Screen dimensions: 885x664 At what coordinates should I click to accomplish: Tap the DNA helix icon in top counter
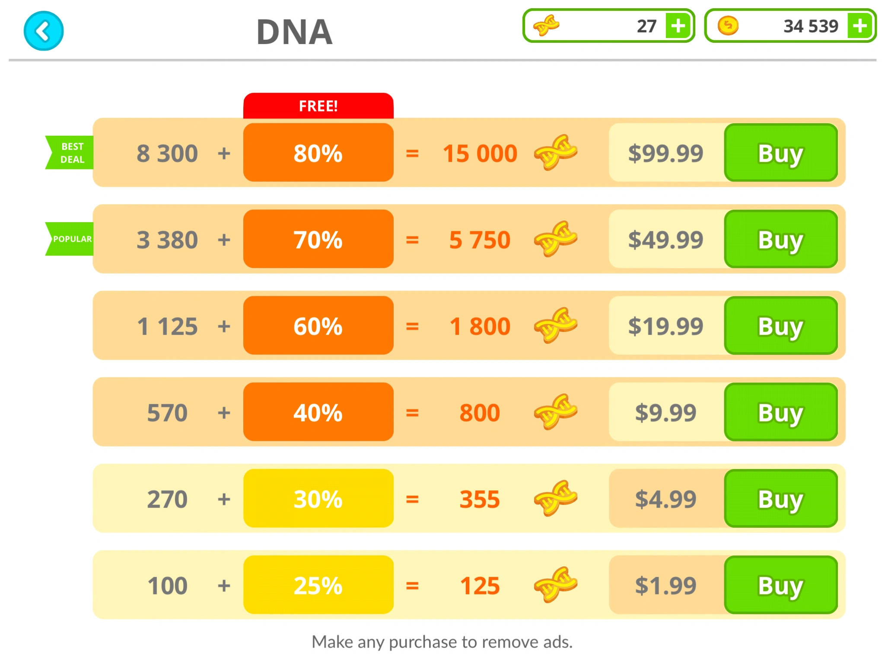pos(546,26)
